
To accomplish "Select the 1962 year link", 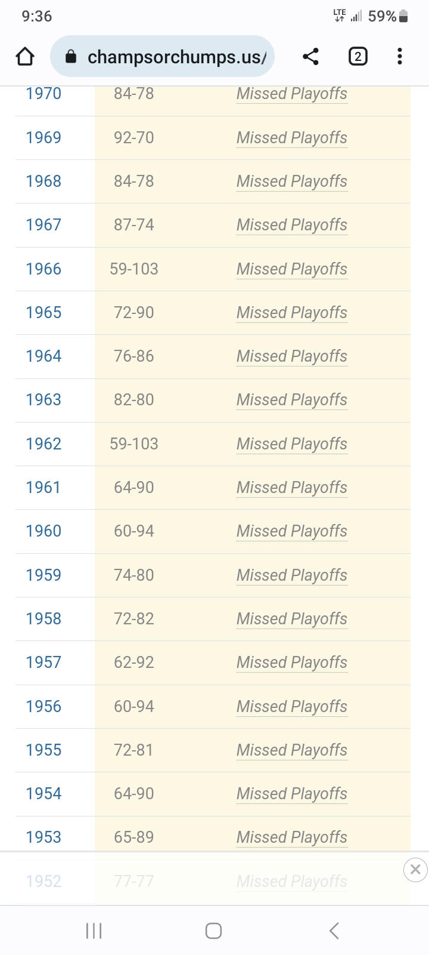I will [43, 444].
